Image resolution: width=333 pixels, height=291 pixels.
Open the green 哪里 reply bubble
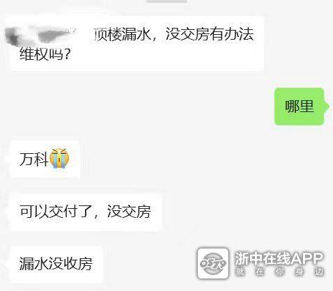300,107
